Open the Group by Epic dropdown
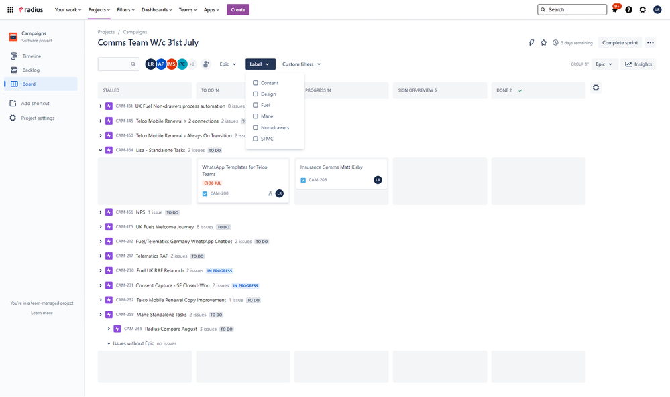670x397 pixels. point(604,64)
